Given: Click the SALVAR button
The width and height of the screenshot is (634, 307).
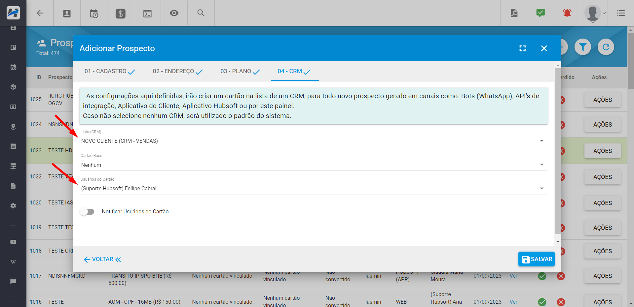Looking at the screenshot, I should pos(537,259).
